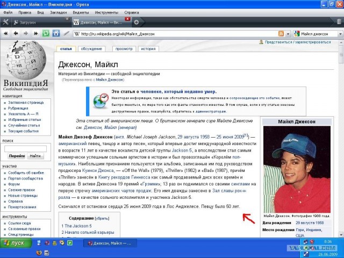This screenshot has width=344, height=258.
Task: Launch Opera from quick launch bar
Action: point(47,243)
